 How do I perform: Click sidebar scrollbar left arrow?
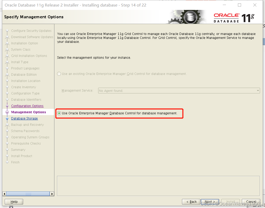tap(4, 194)
